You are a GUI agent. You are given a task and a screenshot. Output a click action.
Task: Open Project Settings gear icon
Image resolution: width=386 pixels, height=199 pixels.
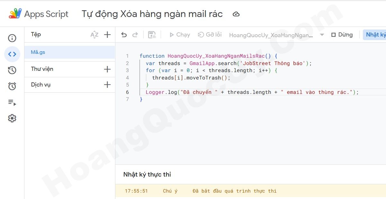point(12,118)
